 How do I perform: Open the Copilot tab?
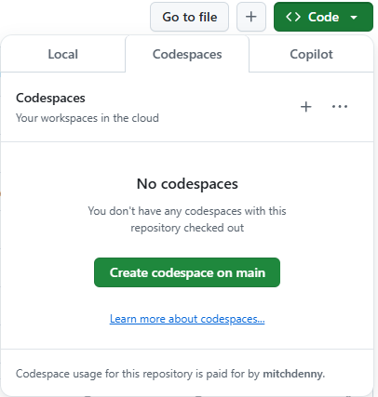tap(311, 54)
